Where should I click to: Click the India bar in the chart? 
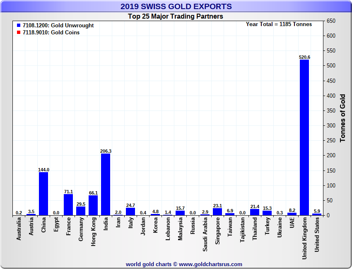tap(106, 185)
